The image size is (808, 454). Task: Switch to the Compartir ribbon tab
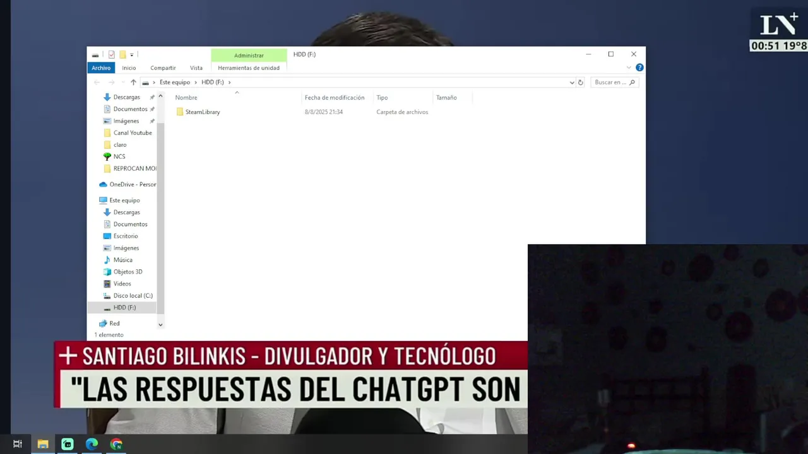tap(163, 68)
